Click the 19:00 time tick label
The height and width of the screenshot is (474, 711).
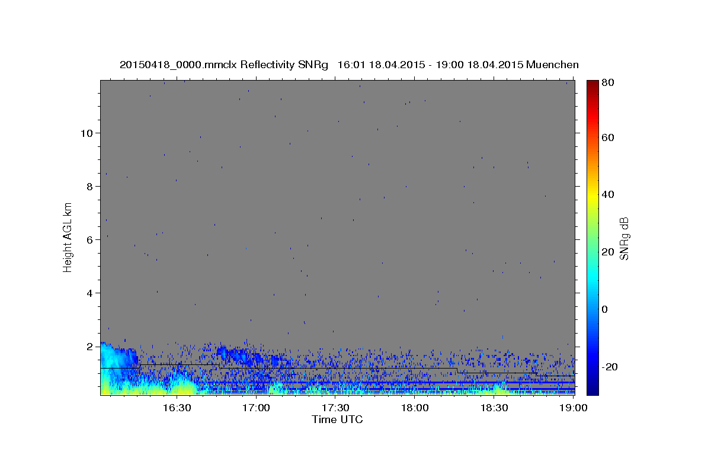(x=574, y=408)
